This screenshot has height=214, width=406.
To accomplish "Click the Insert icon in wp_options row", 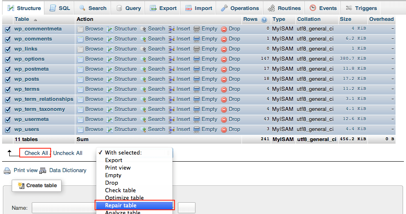I will pyautogui.click(x=172, y=59).
